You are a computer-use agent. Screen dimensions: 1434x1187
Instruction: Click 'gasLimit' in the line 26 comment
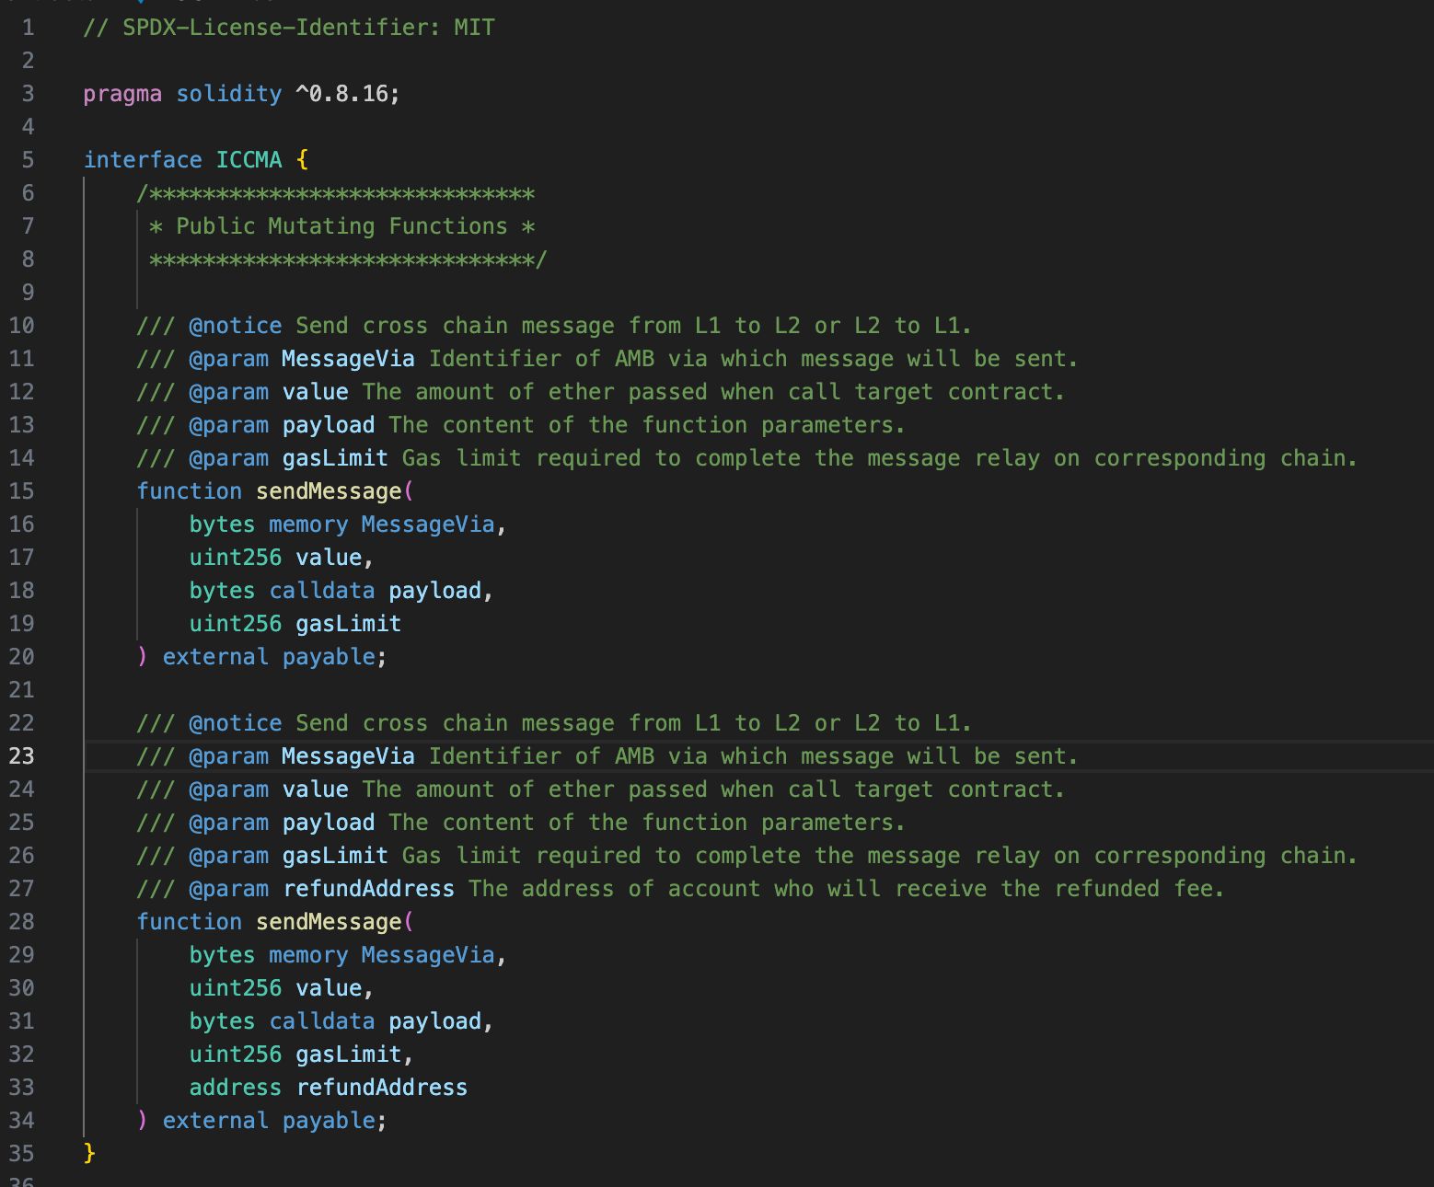pos(335,856)
